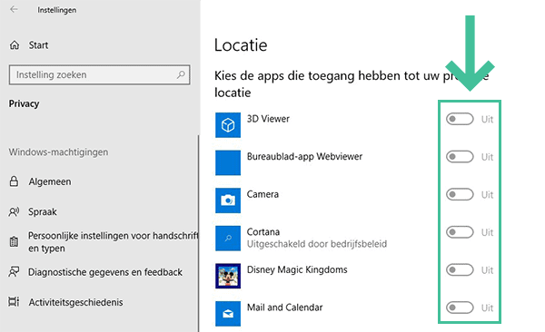Toggle location access for 3D Viewer
The width and height of the screenshot is (545, 332).
[460, 119]
